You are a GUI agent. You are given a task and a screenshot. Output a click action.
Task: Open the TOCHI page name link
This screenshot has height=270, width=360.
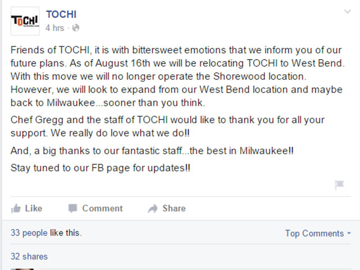(x=61, y=15)
